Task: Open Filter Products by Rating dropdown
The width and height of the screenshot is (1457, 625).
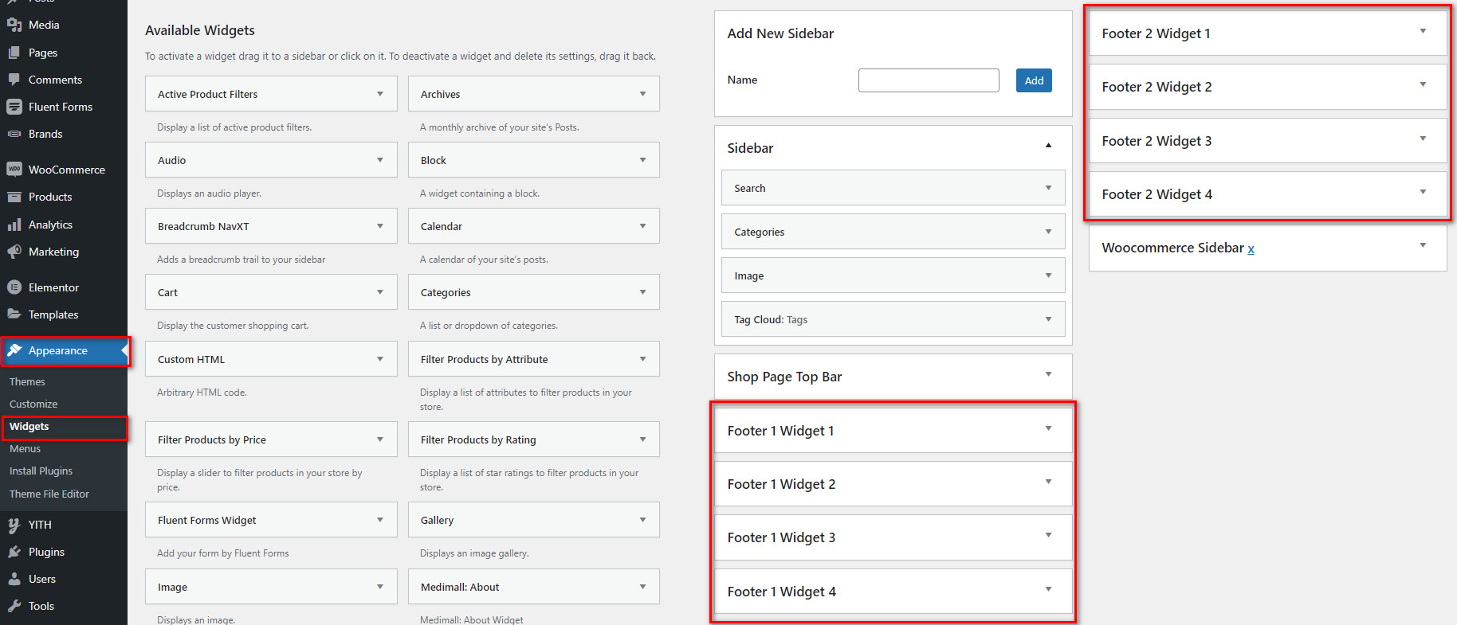Action: [642, 439]
